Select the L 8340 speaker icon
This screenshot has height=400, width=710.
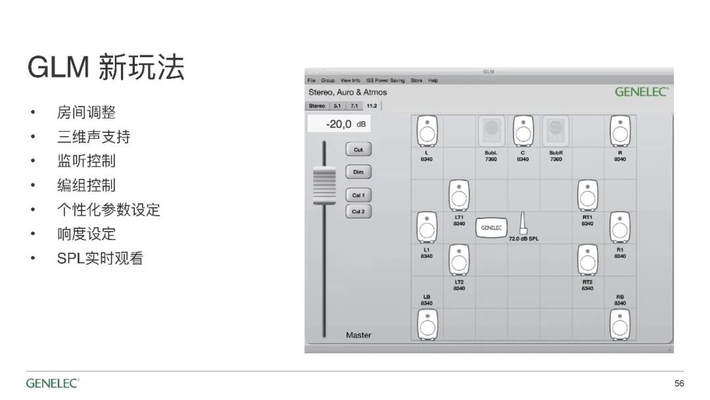[x=427, y=132]
